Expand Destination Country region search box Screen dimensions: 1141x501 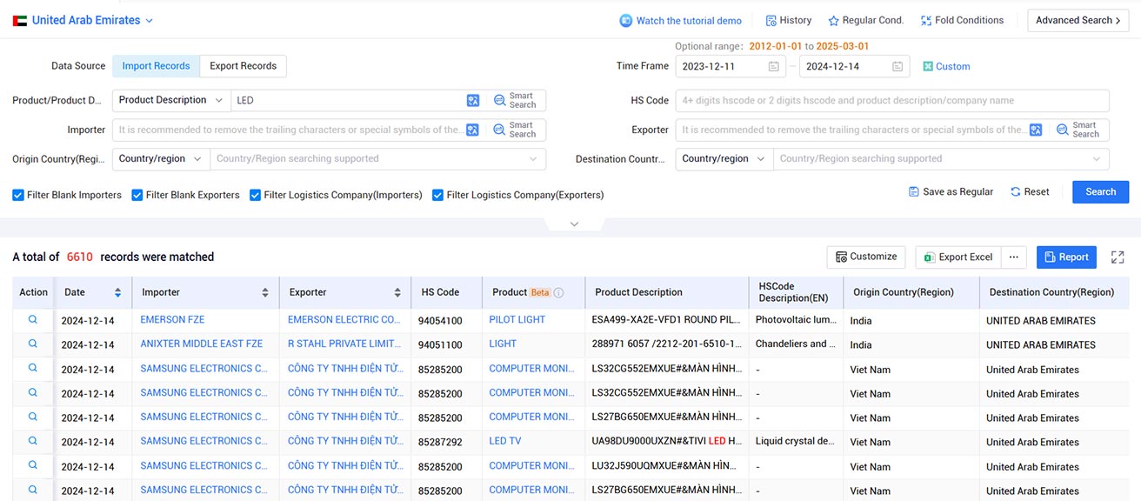pyautogui.click(x=941, y=159)
